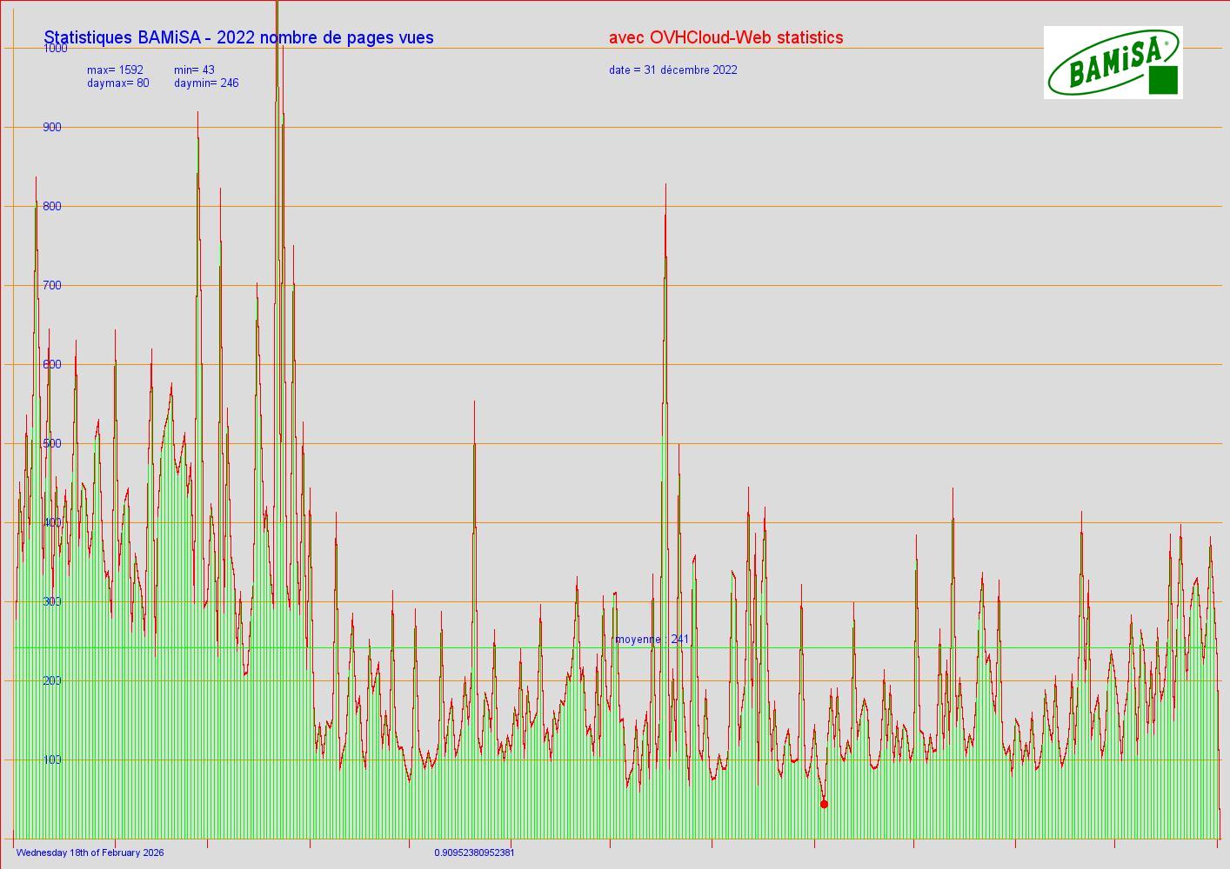Click the 200 y-axis label
Image resolution: width=1230 pixels, height=869 pixels.
(x=52, y=680)
